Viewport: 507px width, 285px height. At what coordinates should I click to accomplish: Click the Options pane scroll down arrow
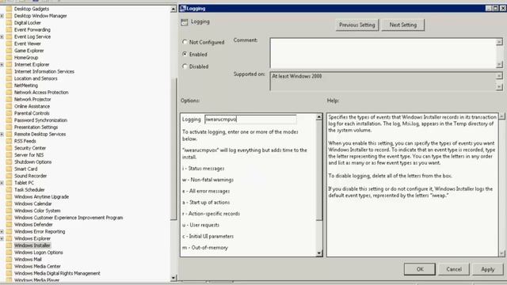click(319, 253)
